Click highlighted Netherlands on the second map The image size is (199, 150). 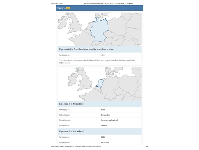coord(100,84)
